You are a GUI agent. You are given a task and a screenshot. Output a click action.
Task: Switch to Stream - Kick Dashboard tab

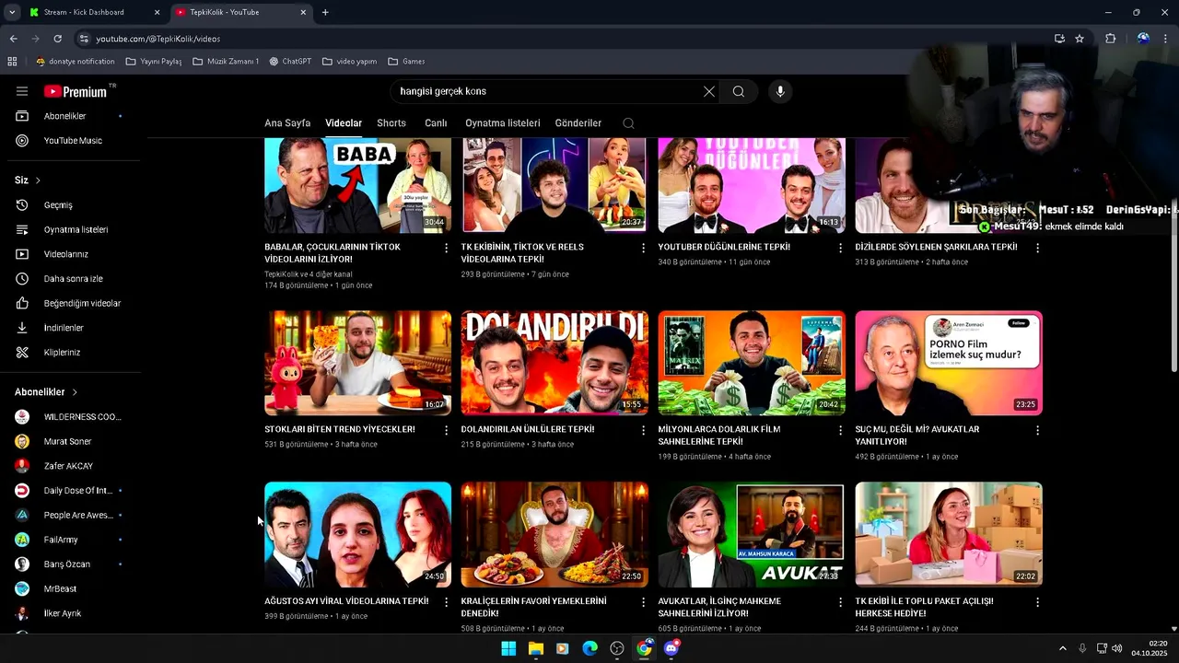pos(94,12)
